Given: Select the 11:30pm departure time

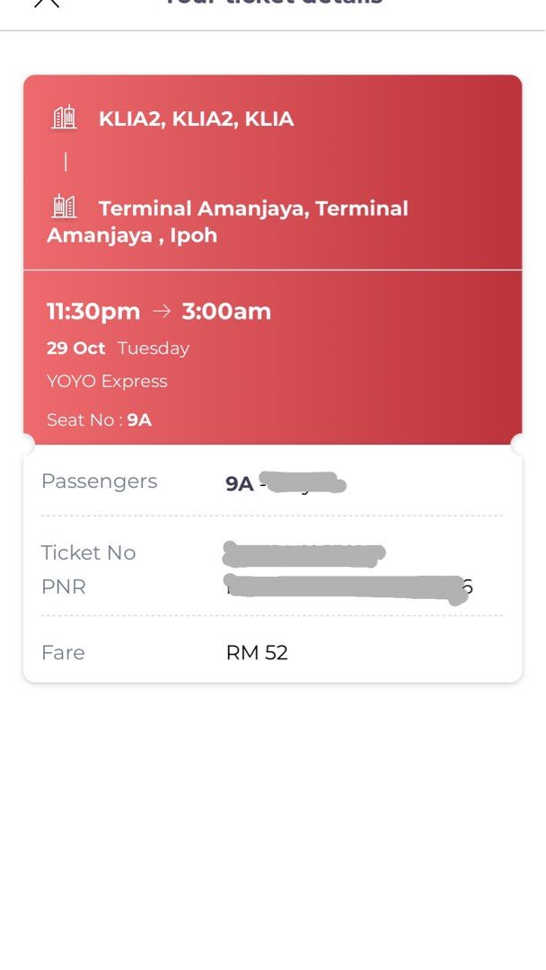Looking at the screenshot, I should coord(90,311).
